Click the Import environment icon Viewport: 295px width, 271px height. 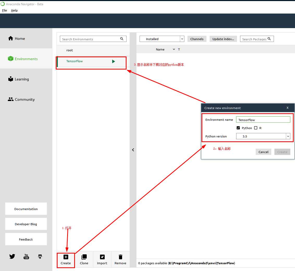(x=102, y=257)
